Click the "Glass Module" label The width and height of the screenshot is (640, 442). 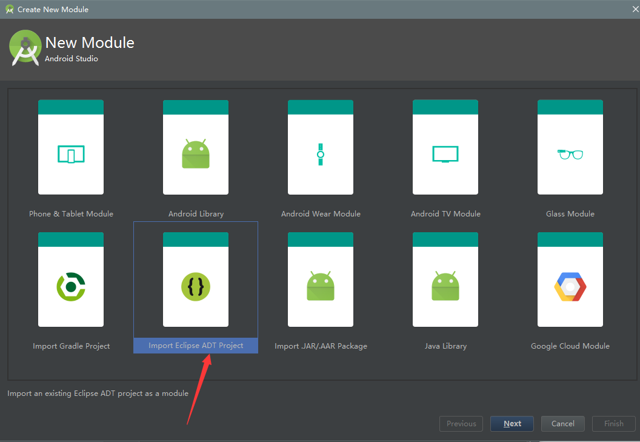(x=570, y=213)
